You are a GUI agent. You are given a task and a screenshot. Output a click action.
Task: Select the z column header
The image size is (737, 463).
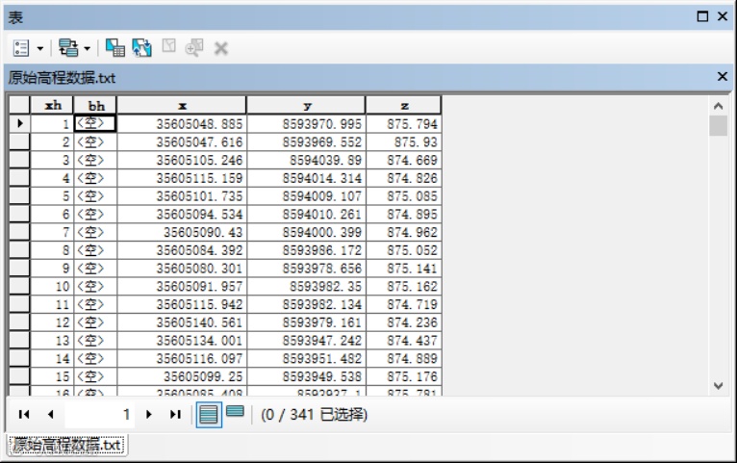pos(404,105)
